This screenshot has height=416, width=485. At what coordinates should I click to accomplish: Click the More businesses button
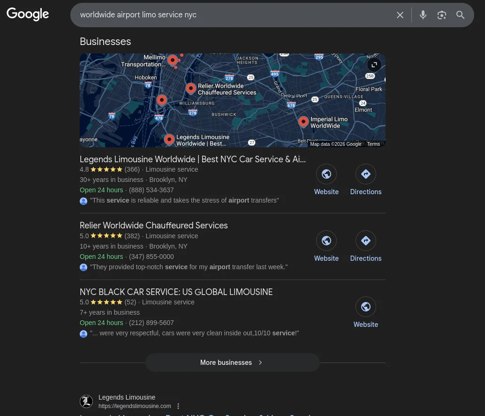(x=232, y=363)
